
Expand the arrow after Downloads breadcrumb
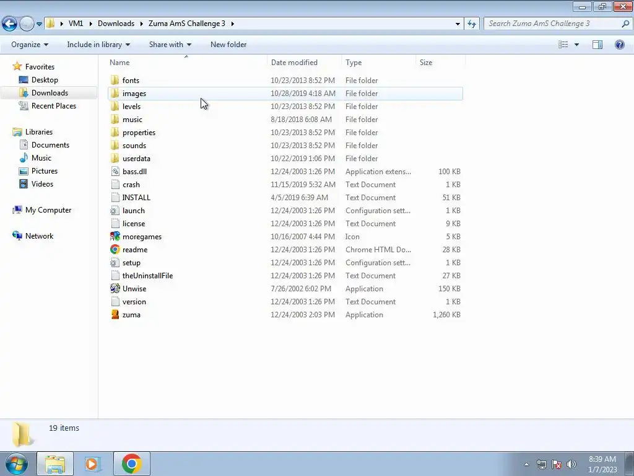(142, 24)
